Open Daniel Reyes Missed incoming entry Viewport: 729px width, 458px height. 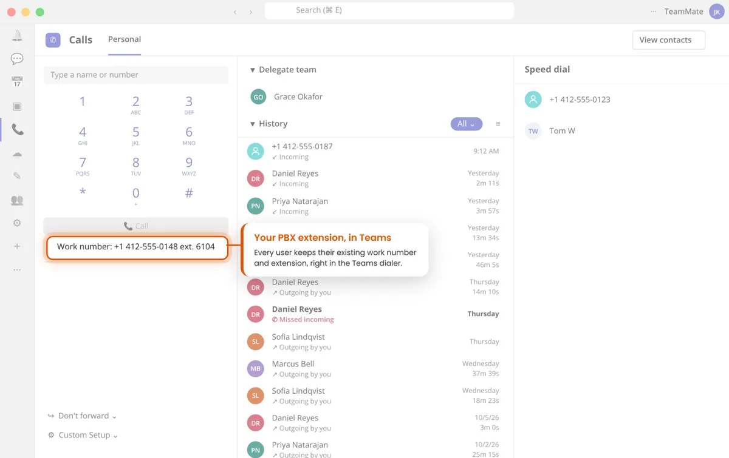point(375,314)
